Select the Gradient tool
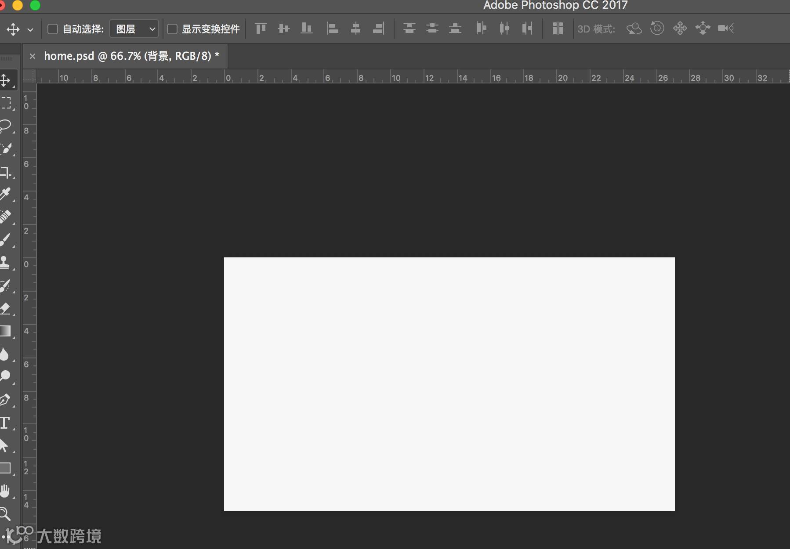The width and height of the screenshot is (790, 549). (x=6, y=331)
